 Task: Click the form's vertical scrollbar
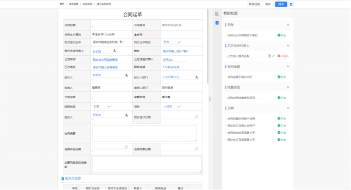(208, 46)
